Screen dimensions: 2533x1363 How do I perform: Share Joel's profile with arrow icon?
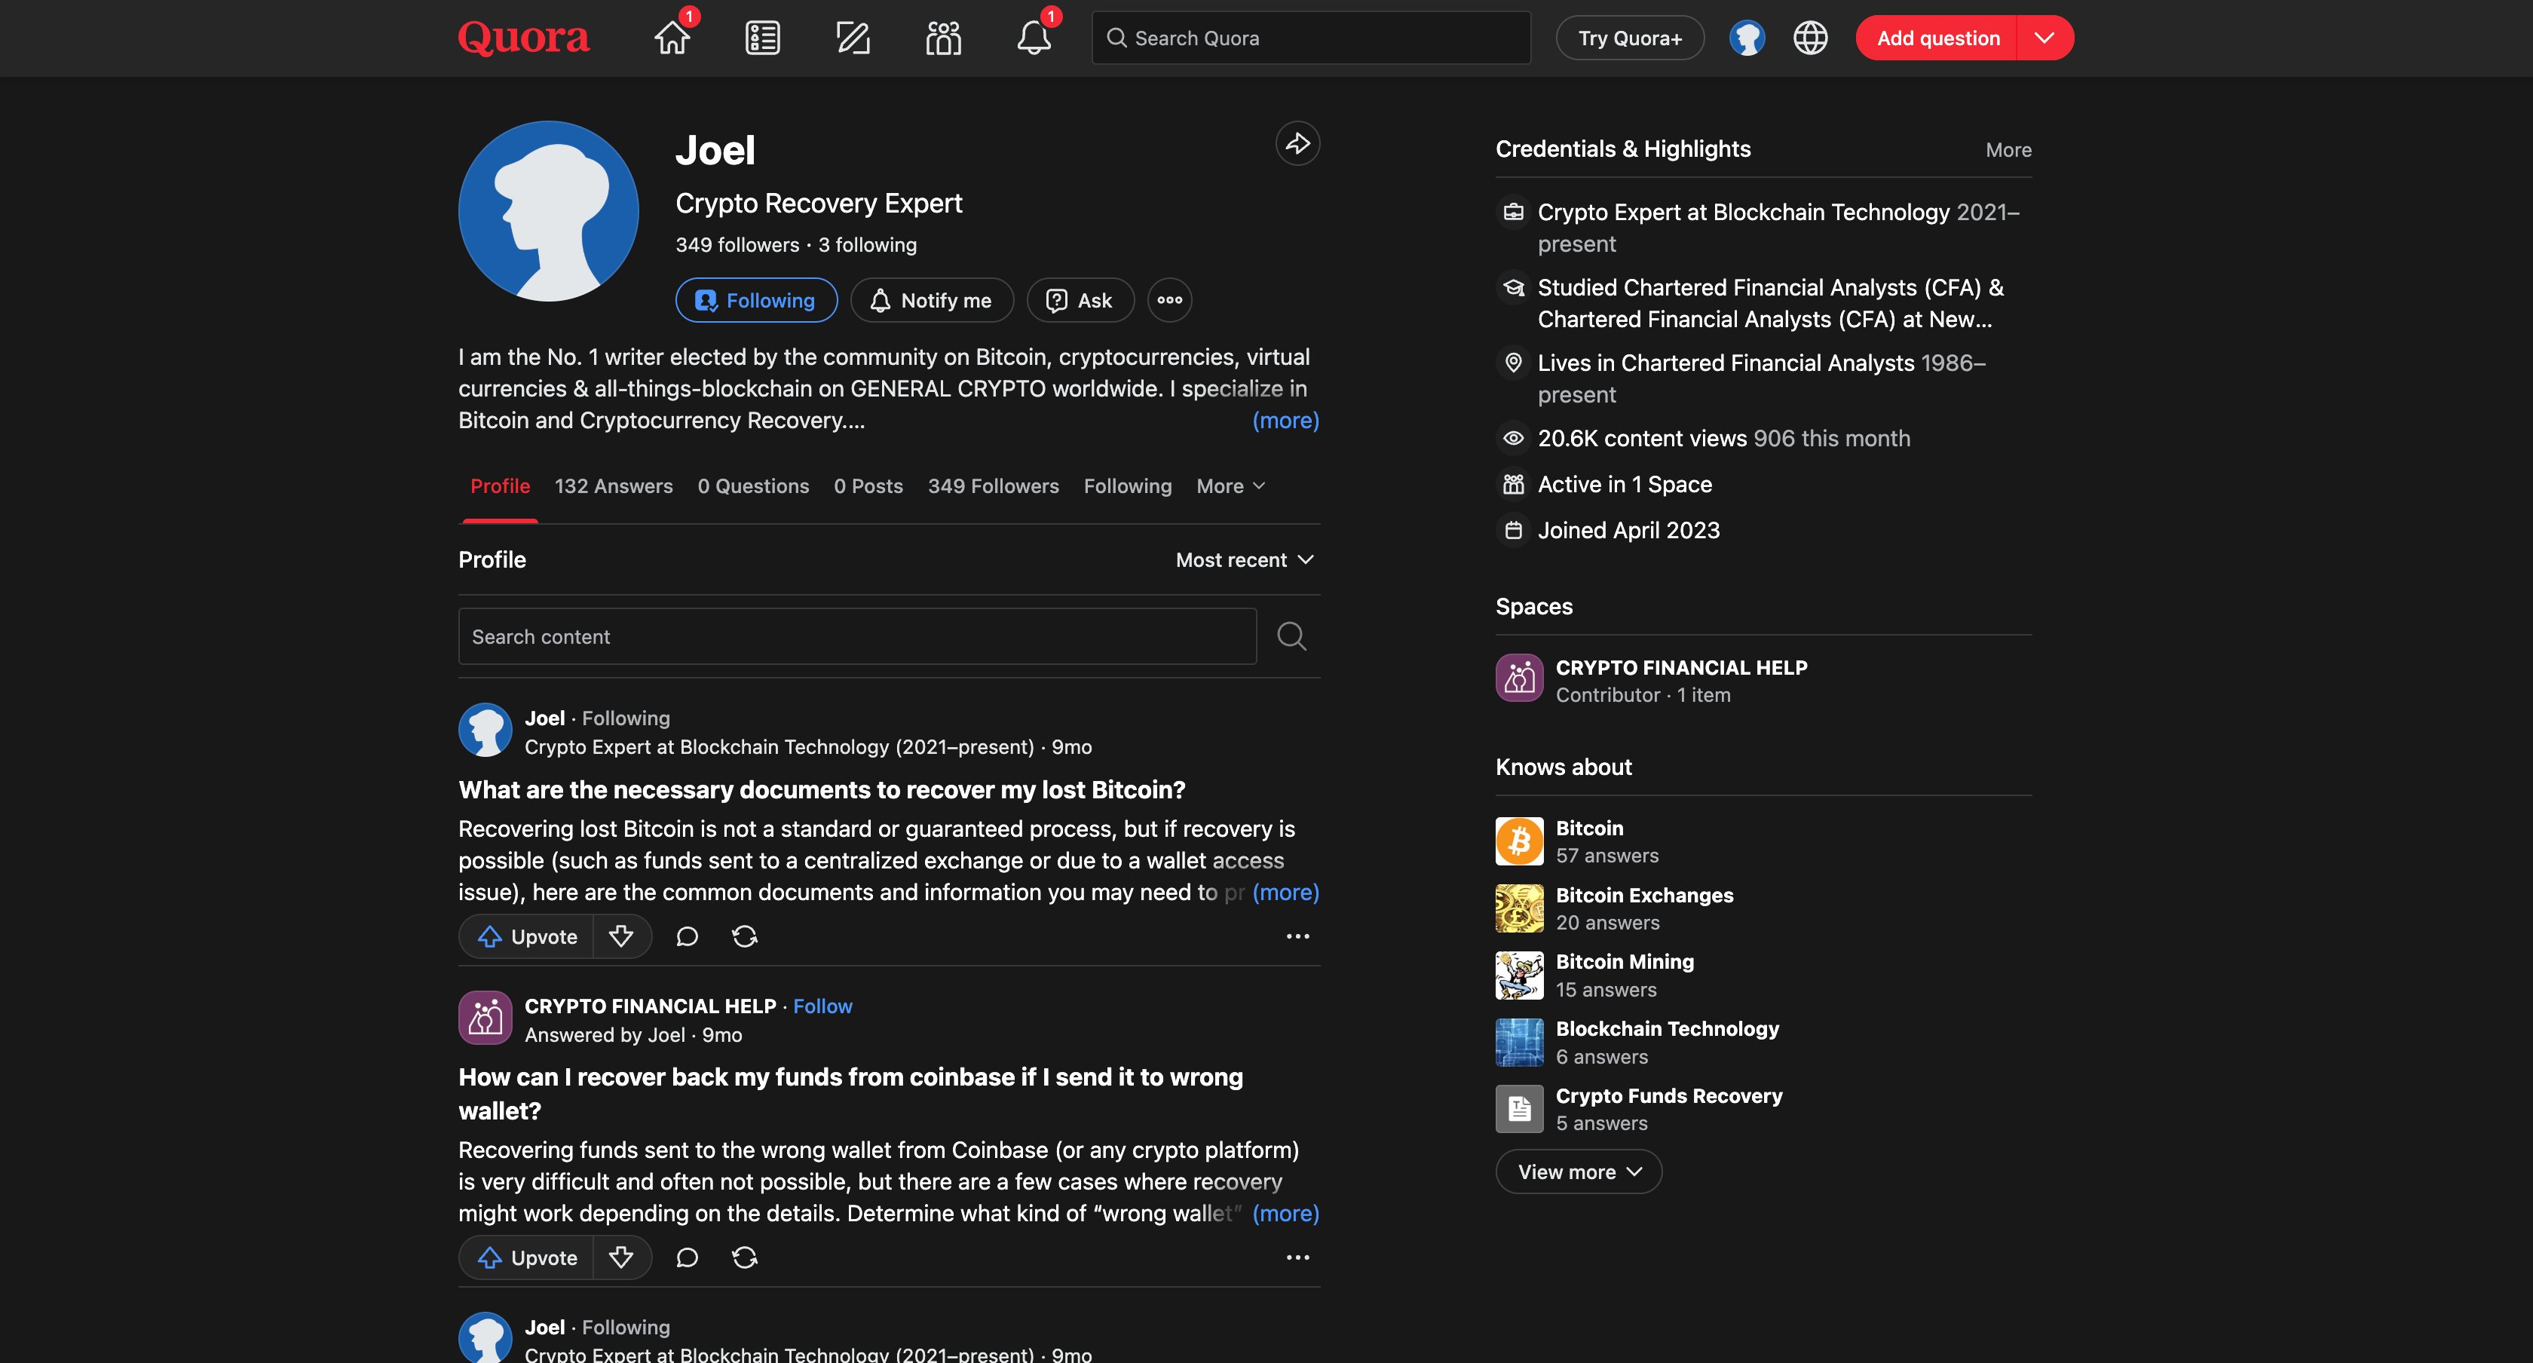1297,143
